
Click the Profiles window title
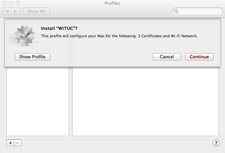tap(112, 3)
